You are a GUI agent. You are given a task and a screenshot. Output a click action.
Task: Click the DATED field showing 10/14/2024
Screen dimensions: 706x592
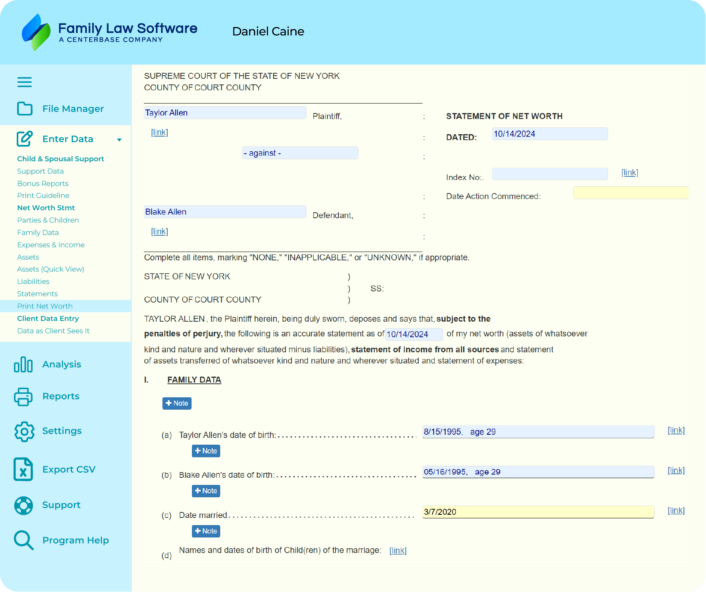pos(550,134)
